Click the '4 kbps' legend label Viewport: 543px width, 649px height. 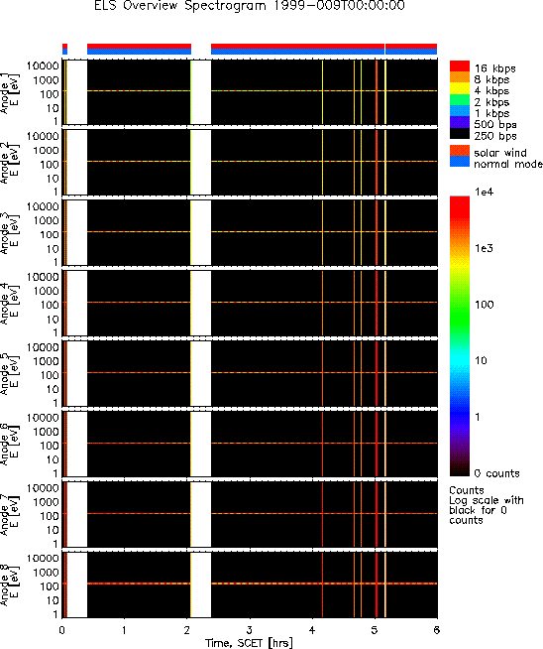pyautogui.click(x=491, y=91)
